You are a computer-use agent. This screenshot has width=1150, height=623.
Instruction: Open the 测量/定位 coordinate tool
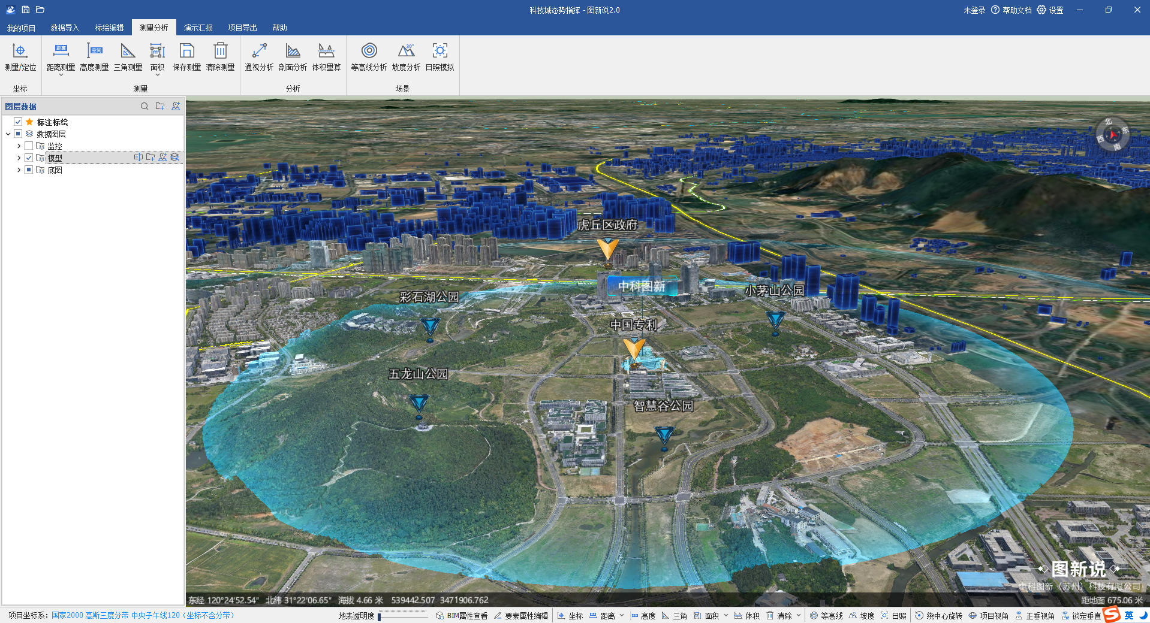click(x=20, y=57)
